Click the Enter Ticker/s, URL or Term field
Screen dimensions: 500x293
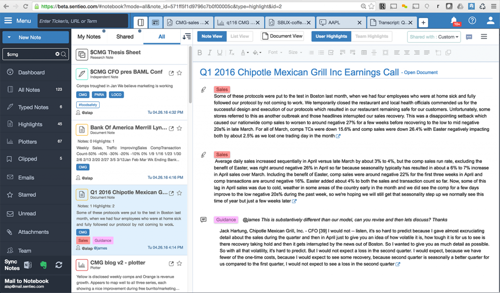[x=83, y=21]
